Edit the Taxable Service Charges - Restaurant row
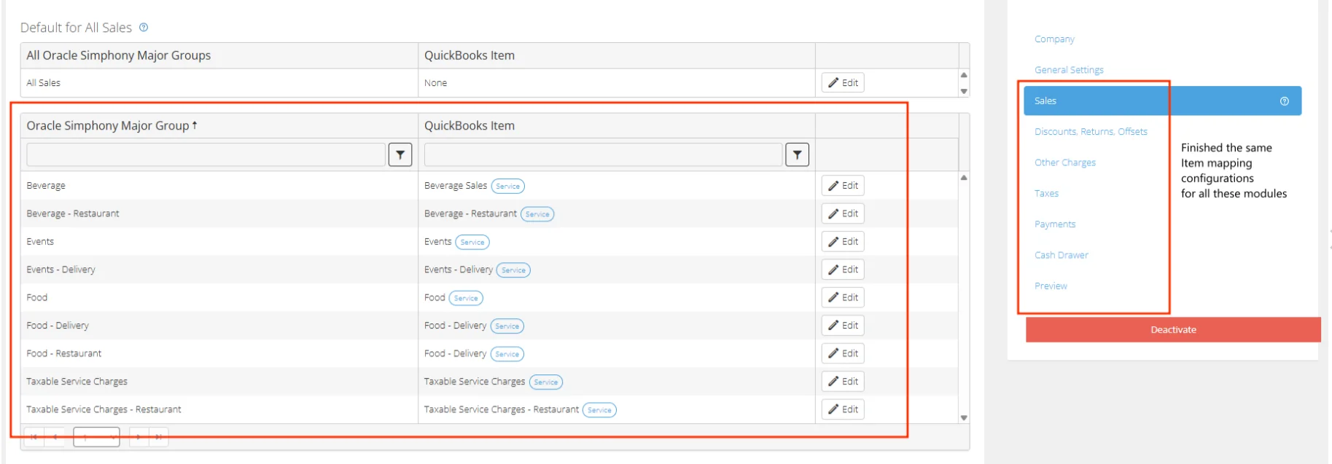The image size is (1332, 464). tap(843, 409)
